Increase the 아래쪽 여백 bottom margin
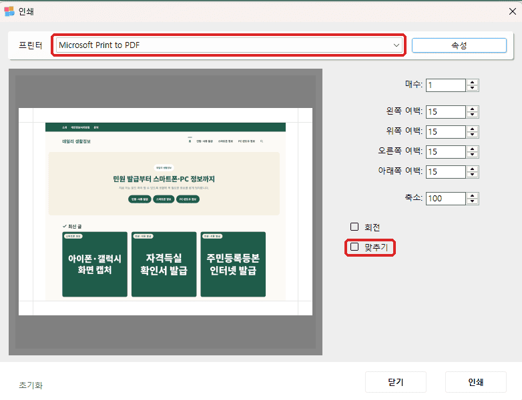 pyautogui.click(x=473, y=169)
